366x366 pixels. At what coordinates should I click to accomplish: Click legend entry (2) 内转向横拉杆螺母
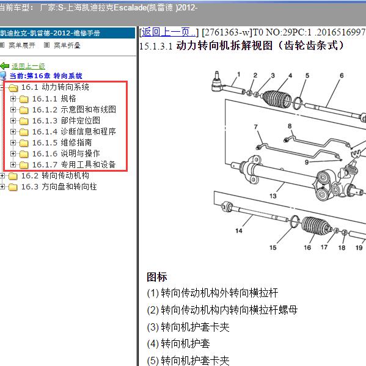pyautogui.click(x=222, y=310)
